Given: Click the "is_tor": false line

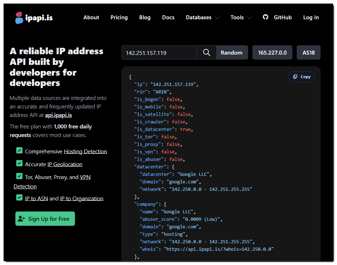Looking at the screenshot, I should 155,137.
